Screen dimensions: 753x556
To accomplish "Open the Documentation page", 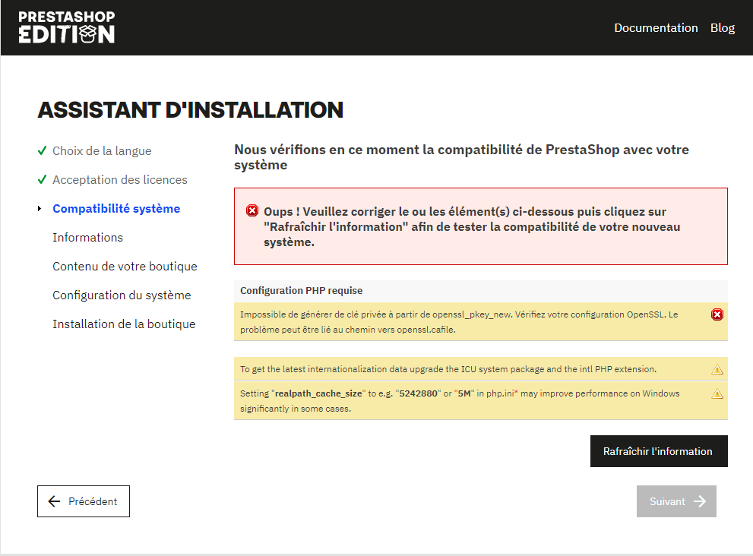I will pos(656,27).
